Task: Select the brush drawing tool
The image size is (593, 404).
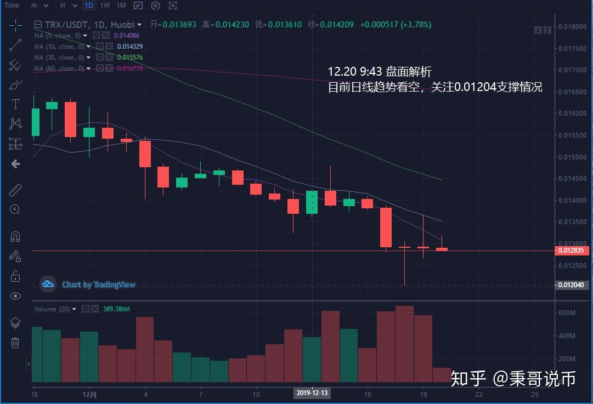Action: pos(15,84)
